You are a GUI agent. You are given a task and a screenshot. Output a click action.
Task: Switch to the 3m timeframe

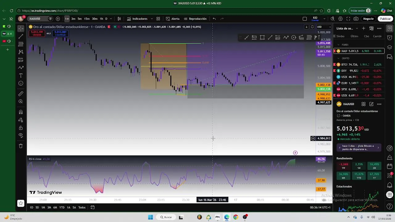(x=73, y=19)
